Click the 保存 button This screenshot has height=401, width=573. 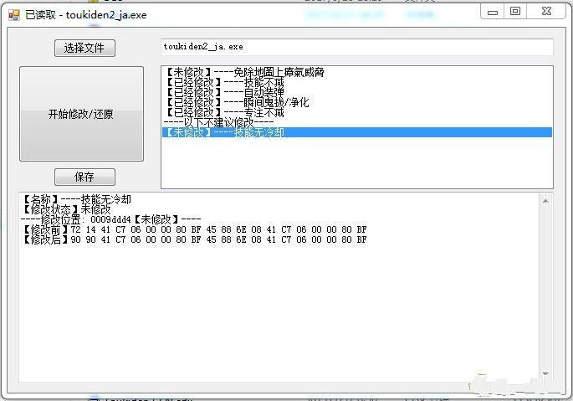tap(84, 177)
